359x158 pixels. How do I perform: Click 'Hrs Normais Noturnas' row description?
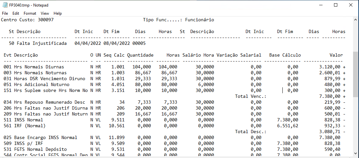pyautogui.click(x=40, y=73)
